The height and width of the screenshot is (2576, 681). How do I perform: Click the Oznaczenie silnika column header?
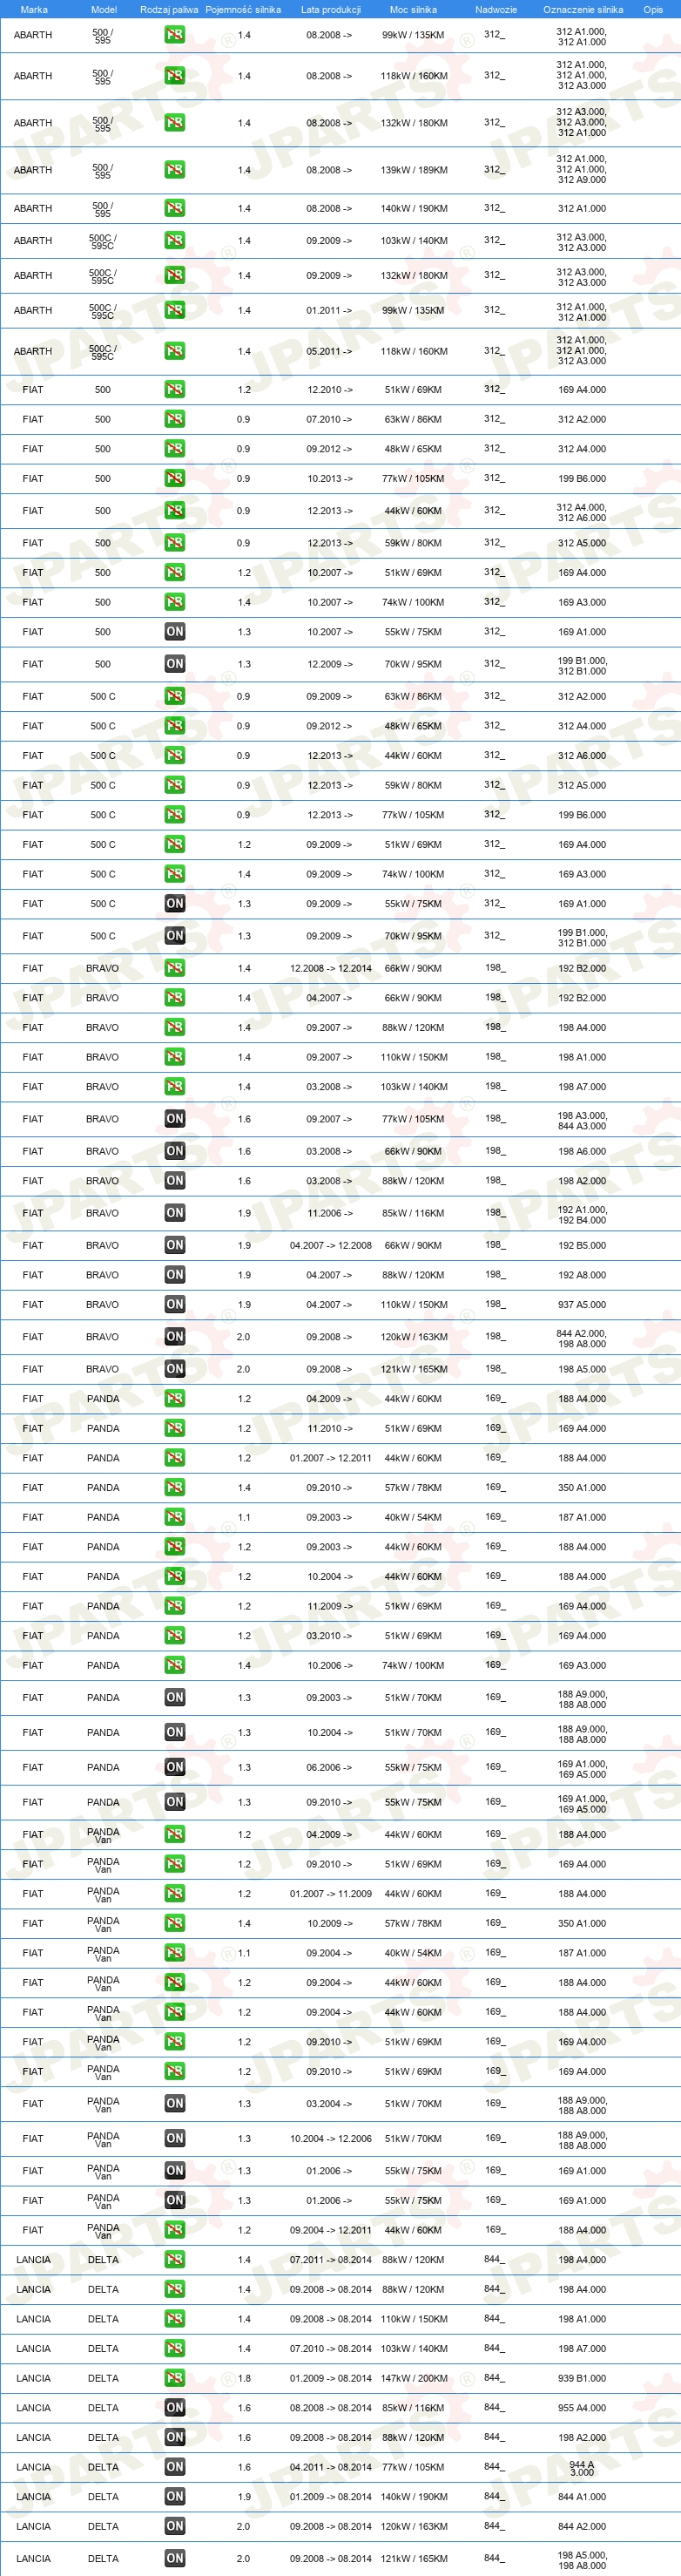click(x=583, y=10)
